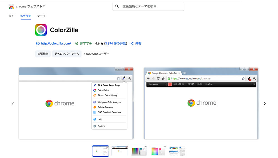The height and width of the screenshot is (158, 278).
Task: Click the https://www.google.com/chrome address bar
Action: point(207,79)
